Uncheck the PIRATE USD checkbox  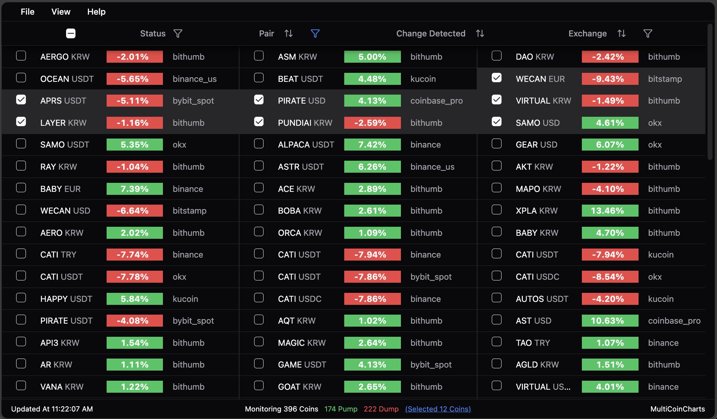click(x=259, y=100)
